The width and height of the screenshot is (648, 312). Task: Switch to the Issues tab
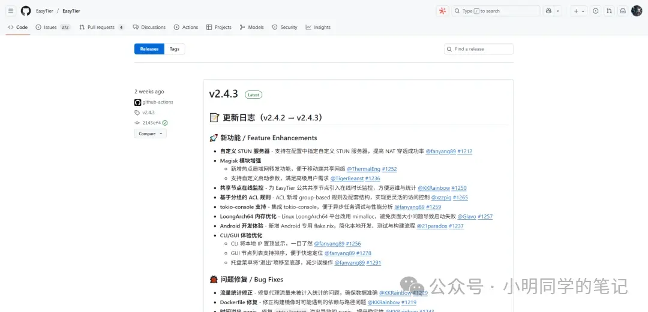(52, 27)
